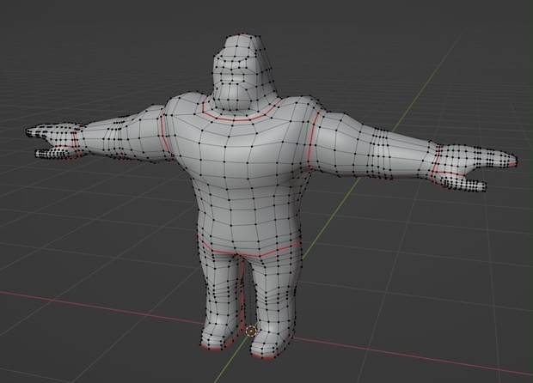This screenshot has width=533, height=383.
Task: Click the 3D cursor between the feet
Action: point(251,331)
